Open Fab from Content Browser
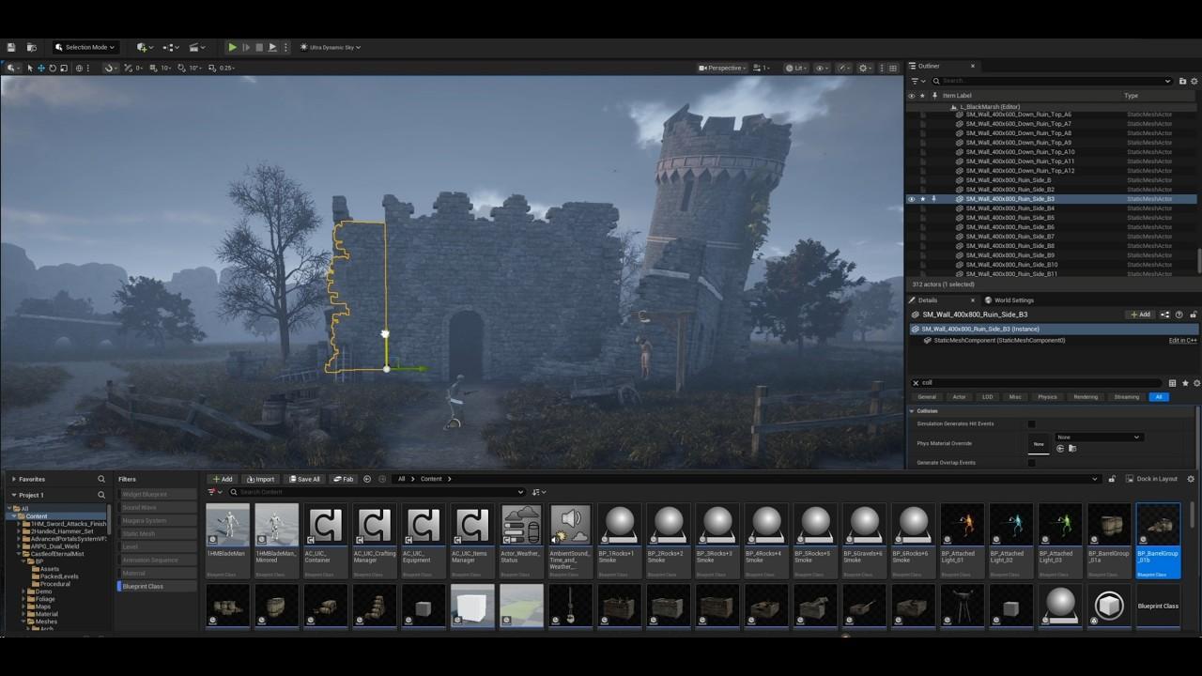This screenshot has height=676, width=1202. (344, 479)
